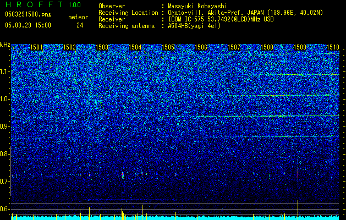Image resolution: width=346 pixels, height=220 pixels.
Task: Click the yellow 'meteor' label
Action: click(78, 17)
